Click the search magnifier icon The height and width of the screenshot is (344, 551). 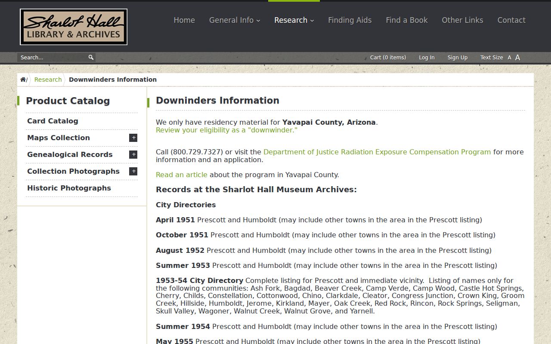point(91,57)
